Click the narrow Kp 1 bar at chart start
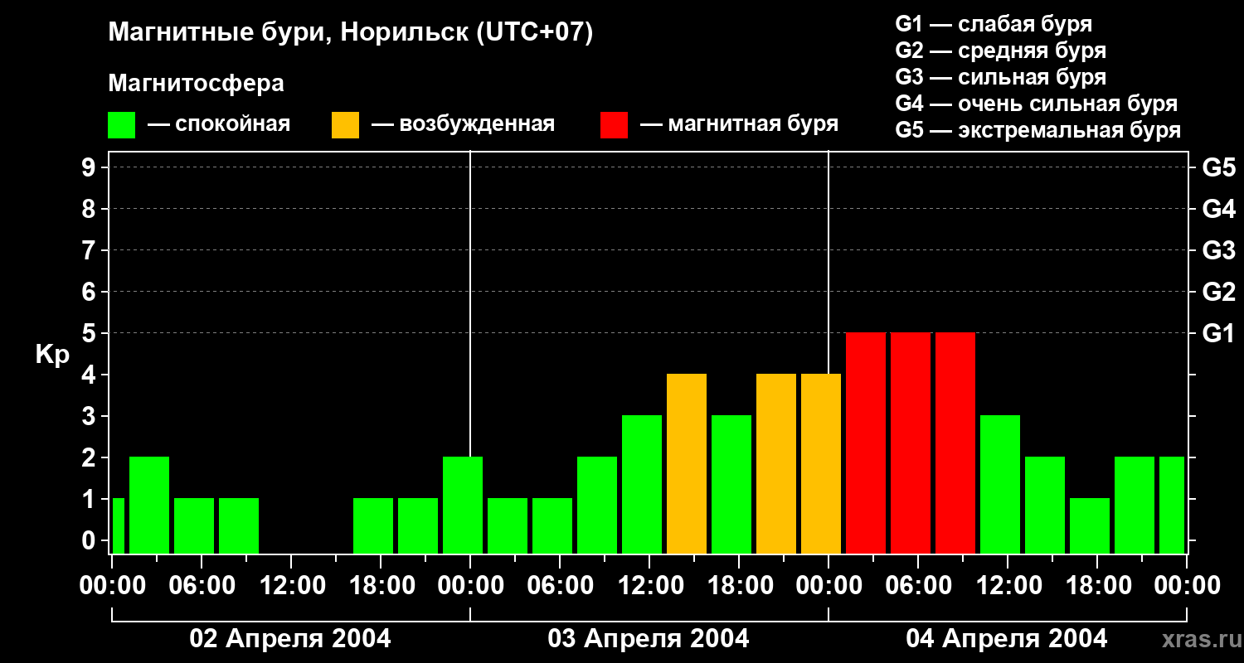 [x=118, y=525]
